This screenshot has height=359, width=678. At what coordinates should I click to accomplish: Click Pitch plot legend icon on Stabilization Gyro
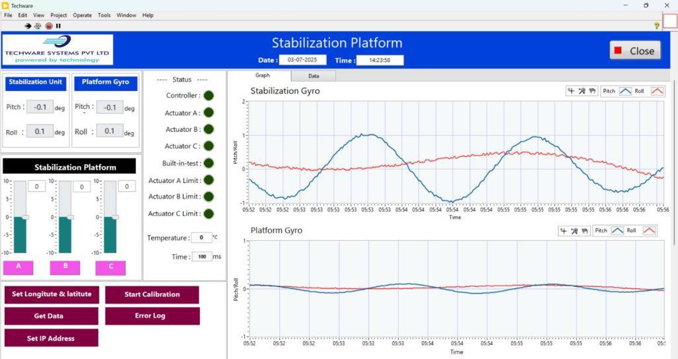[625, 91]
